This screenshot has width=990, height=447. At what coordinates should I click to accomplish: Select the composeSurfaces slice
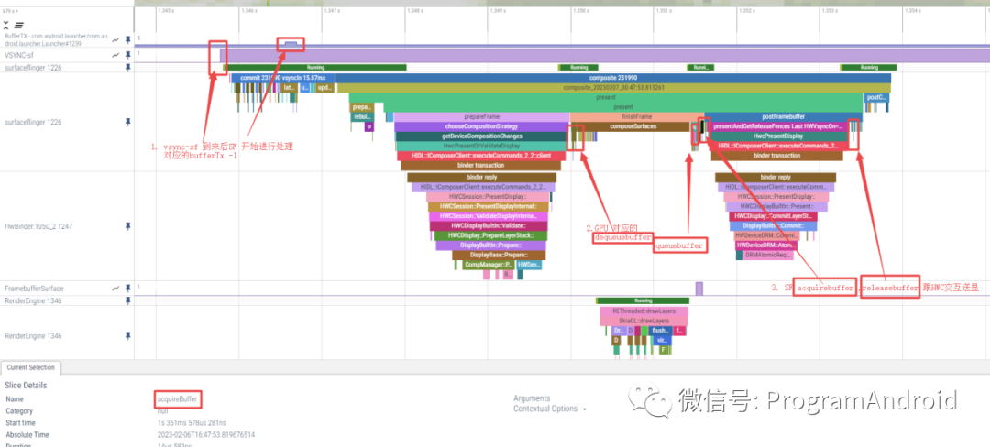633,126
